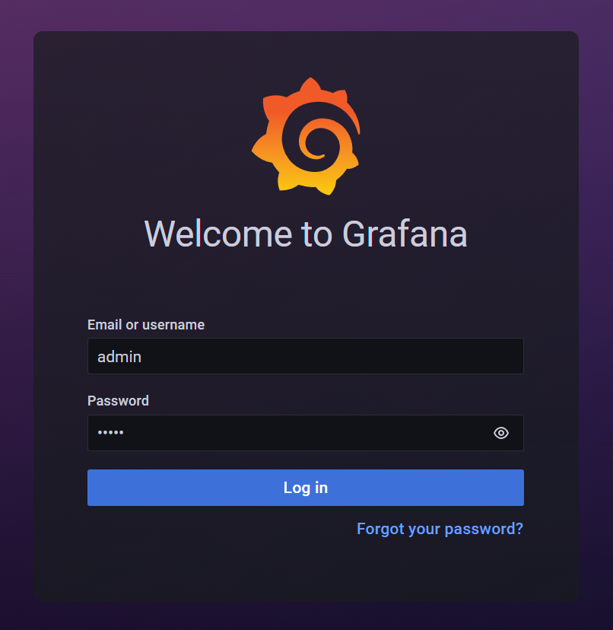Click the word Grafana in the title

[405, 234]
